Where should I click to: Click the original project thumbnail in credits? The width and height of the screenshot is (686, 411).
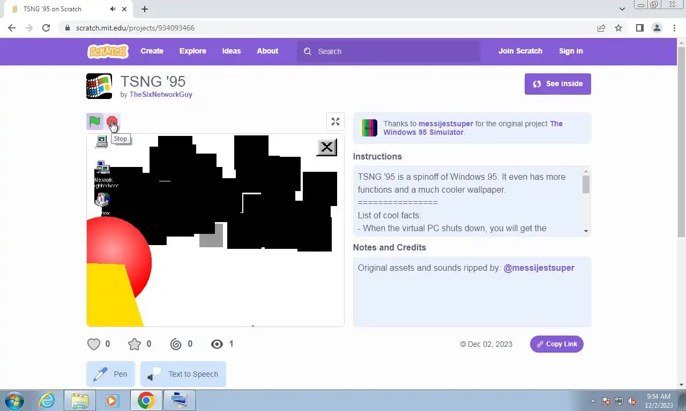click(369, 128)
